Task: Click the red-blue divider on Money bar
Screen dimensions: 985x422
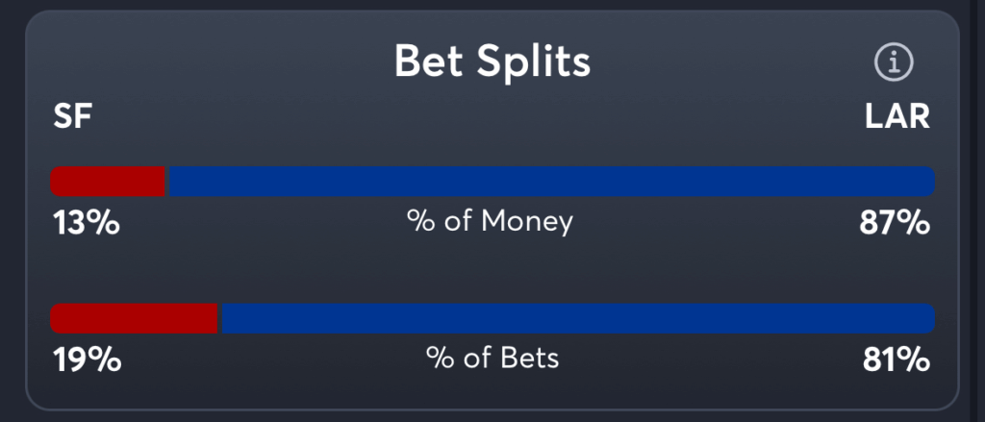Action: point(167,182)
